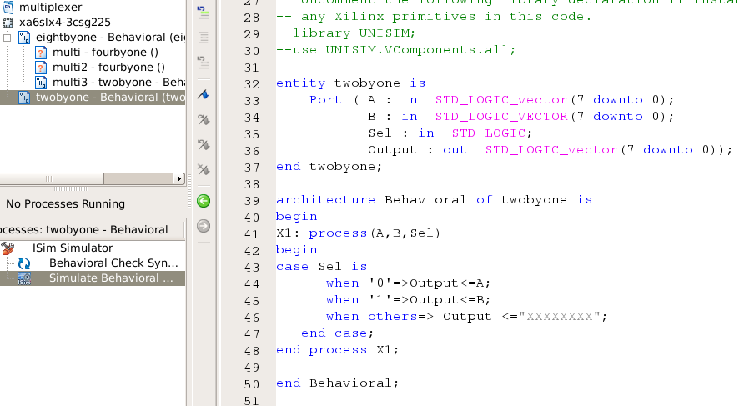
Task: Click the 'X1: process(A,B,Sel)' line
Action: 359,233
